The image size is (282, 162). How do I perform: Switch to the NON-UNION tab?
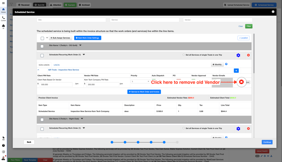coord(44,65)
